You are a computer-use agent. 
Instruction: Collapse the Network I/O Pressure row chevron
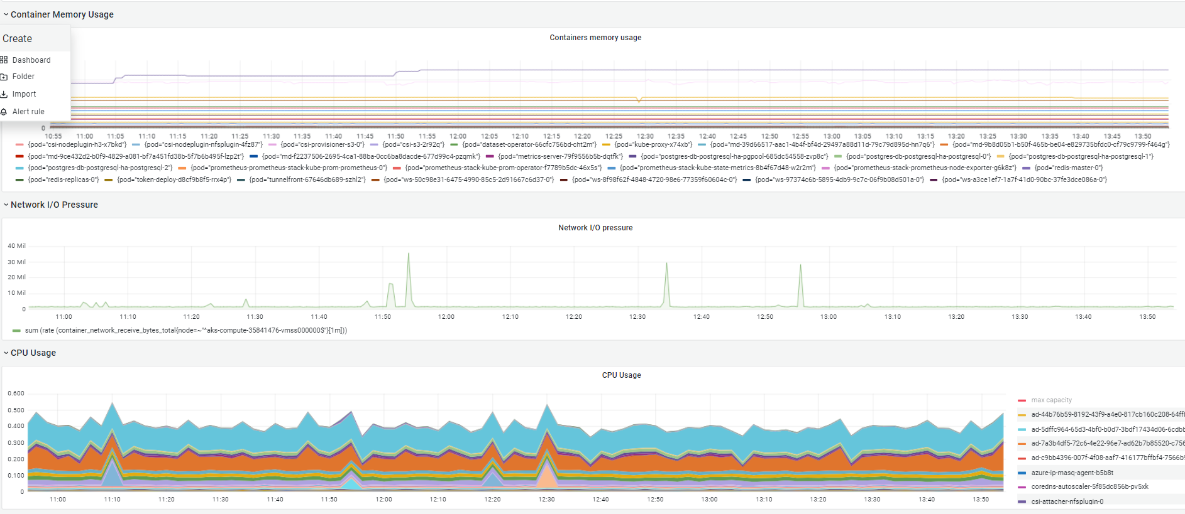point(6,205)
